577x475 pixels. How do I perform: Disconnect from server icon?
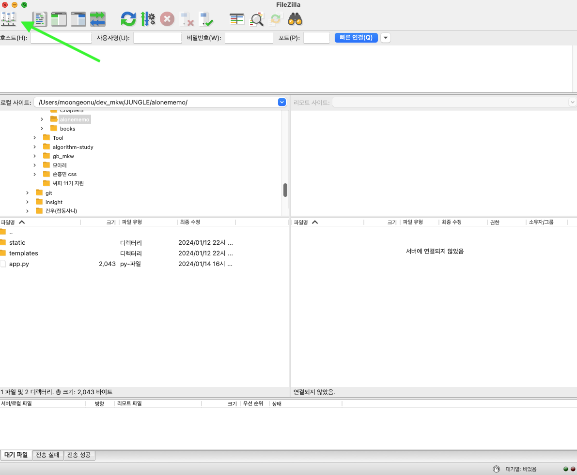pos(187,19)
